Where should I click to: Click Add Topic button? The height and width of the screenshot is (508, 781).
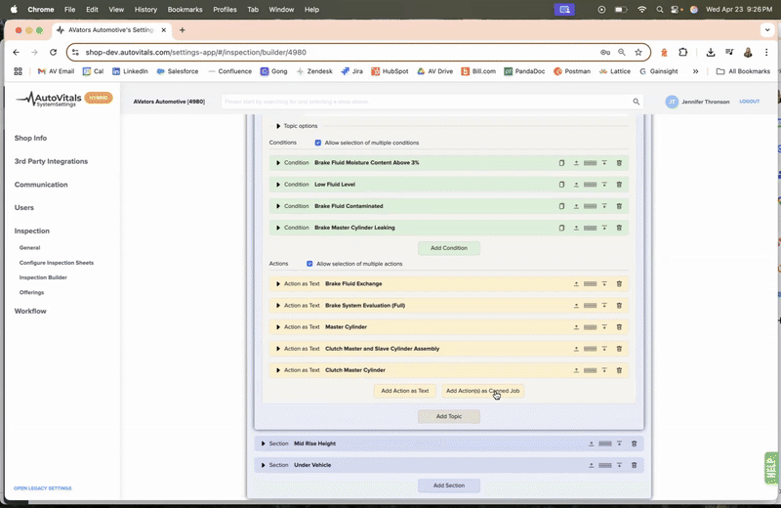pos(449,416)
